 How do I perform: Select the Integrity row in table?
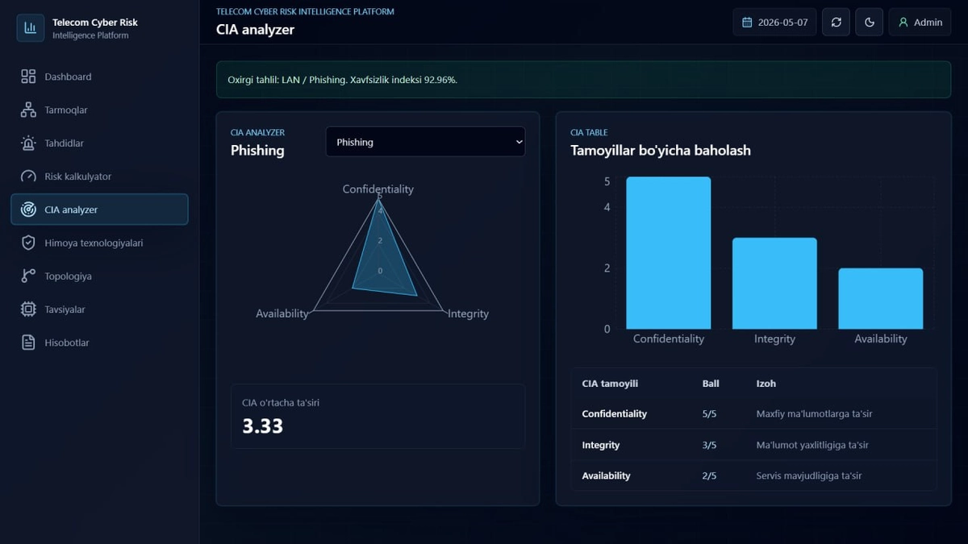pyautogui.click(x=754, y=445)
